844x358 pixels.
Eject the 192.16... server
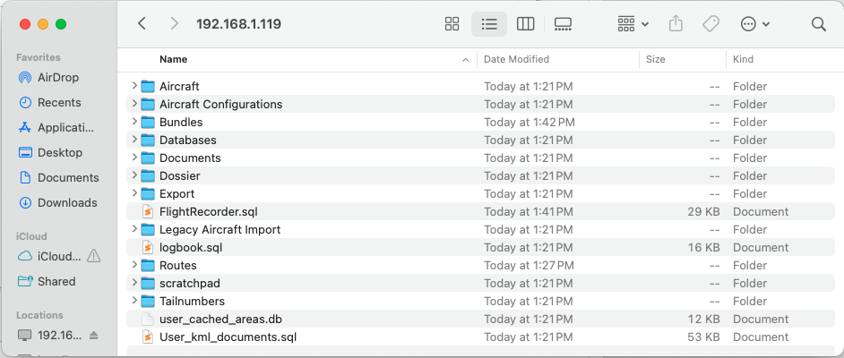coord(94,336)
